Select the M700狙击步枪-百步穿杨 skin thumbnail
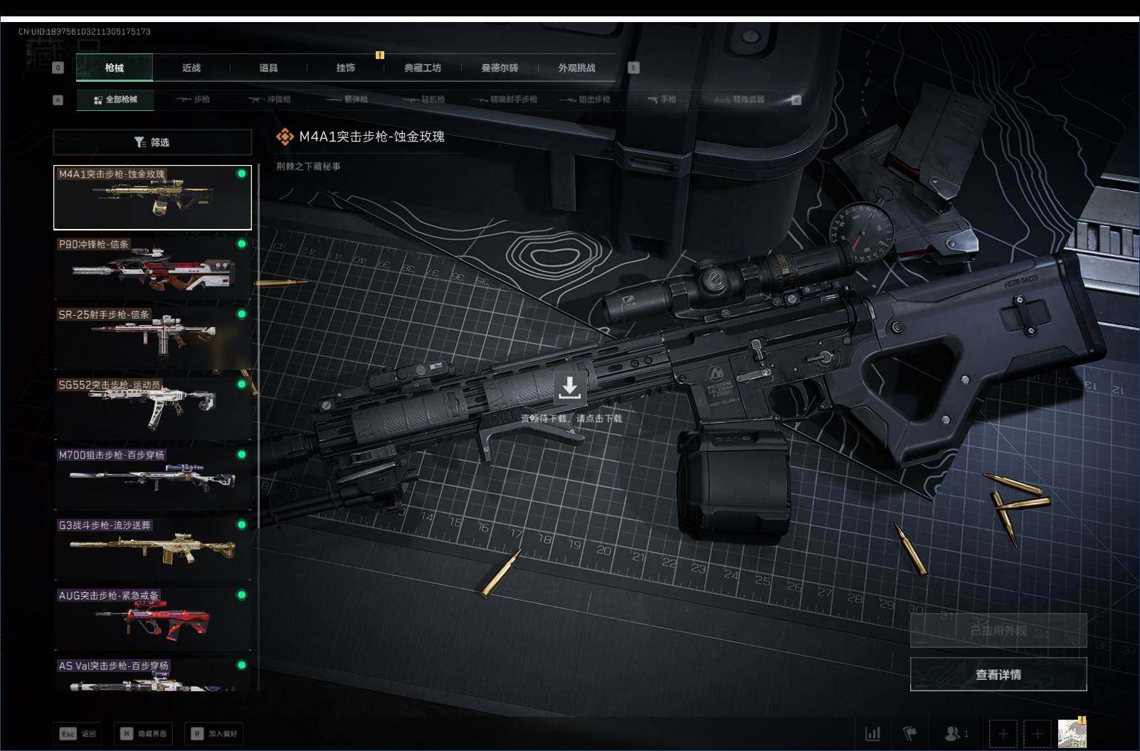Screen dimensions: 1140x751 (152, 479)
